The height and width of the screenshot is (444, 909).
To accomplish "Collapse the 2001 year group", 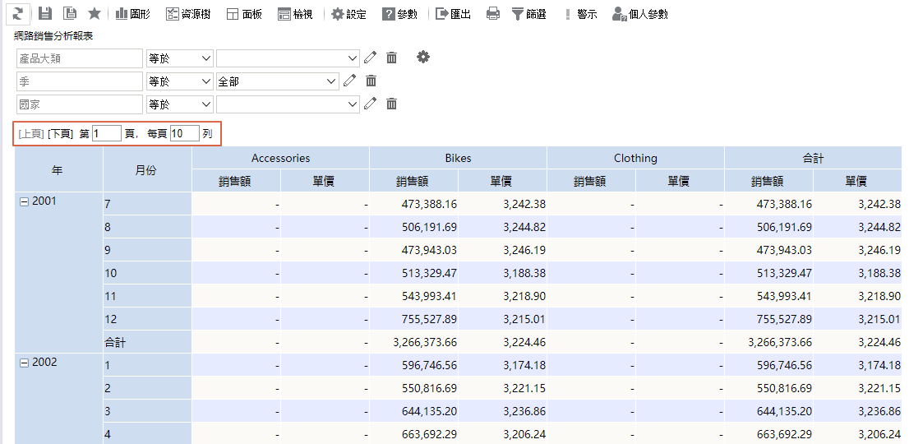I will coord(24,201).
